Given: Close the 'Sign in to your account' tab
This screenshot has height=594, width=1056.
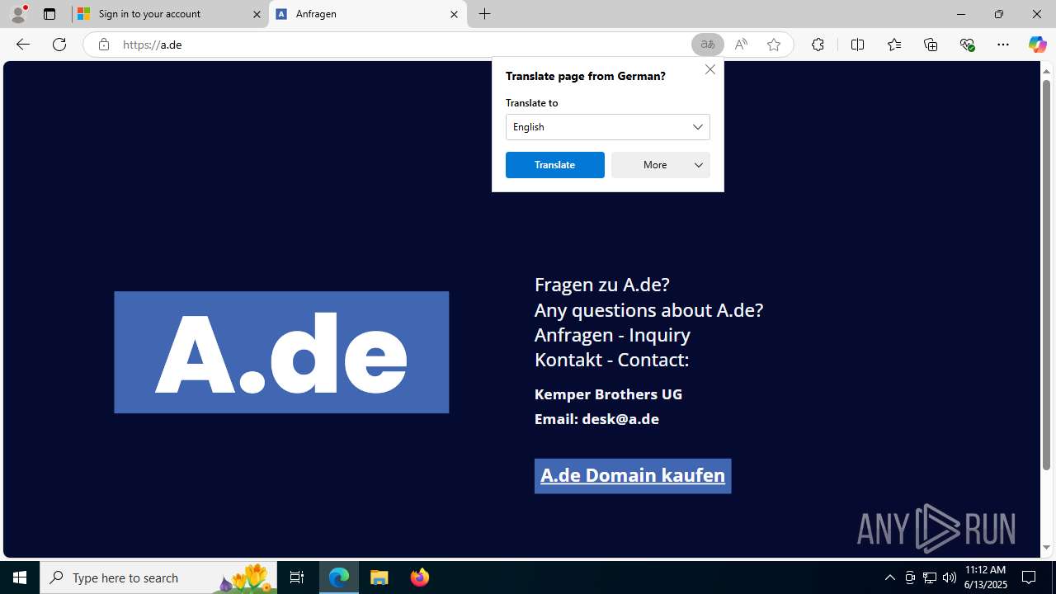Looking at the screenshot, I should pos(257,14).
